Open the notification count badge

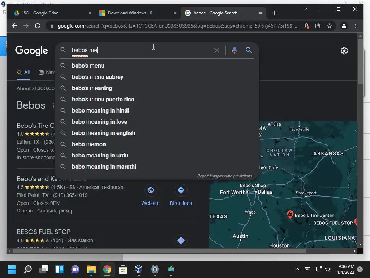click(x=360, y=269)
